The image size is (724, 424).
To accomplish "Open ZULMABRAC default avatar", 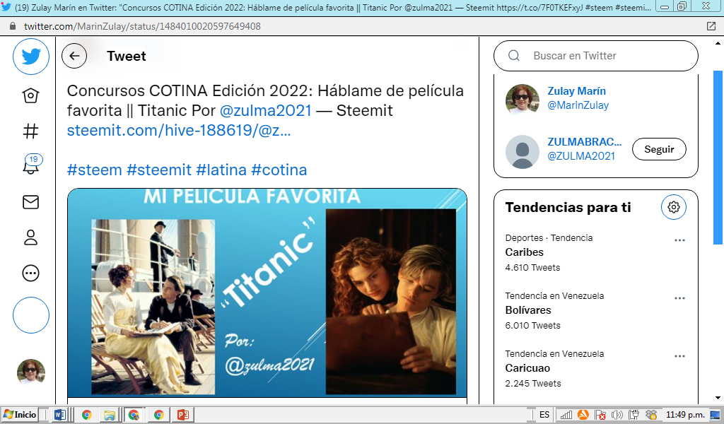I will pyautogui.click(x=522, y=152).
